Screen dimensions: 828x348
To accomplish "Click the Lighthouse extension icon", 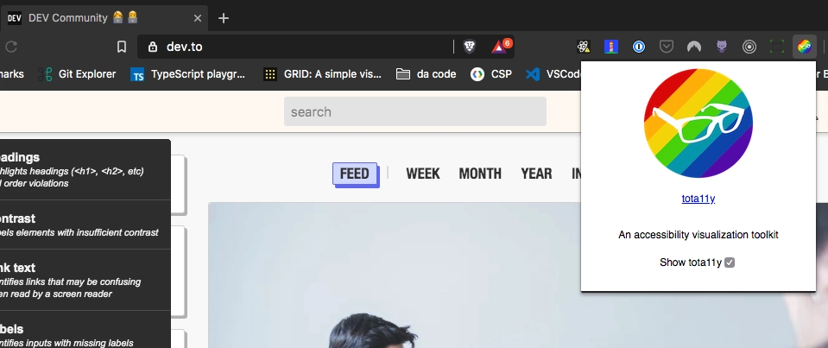I will point(611,47).
